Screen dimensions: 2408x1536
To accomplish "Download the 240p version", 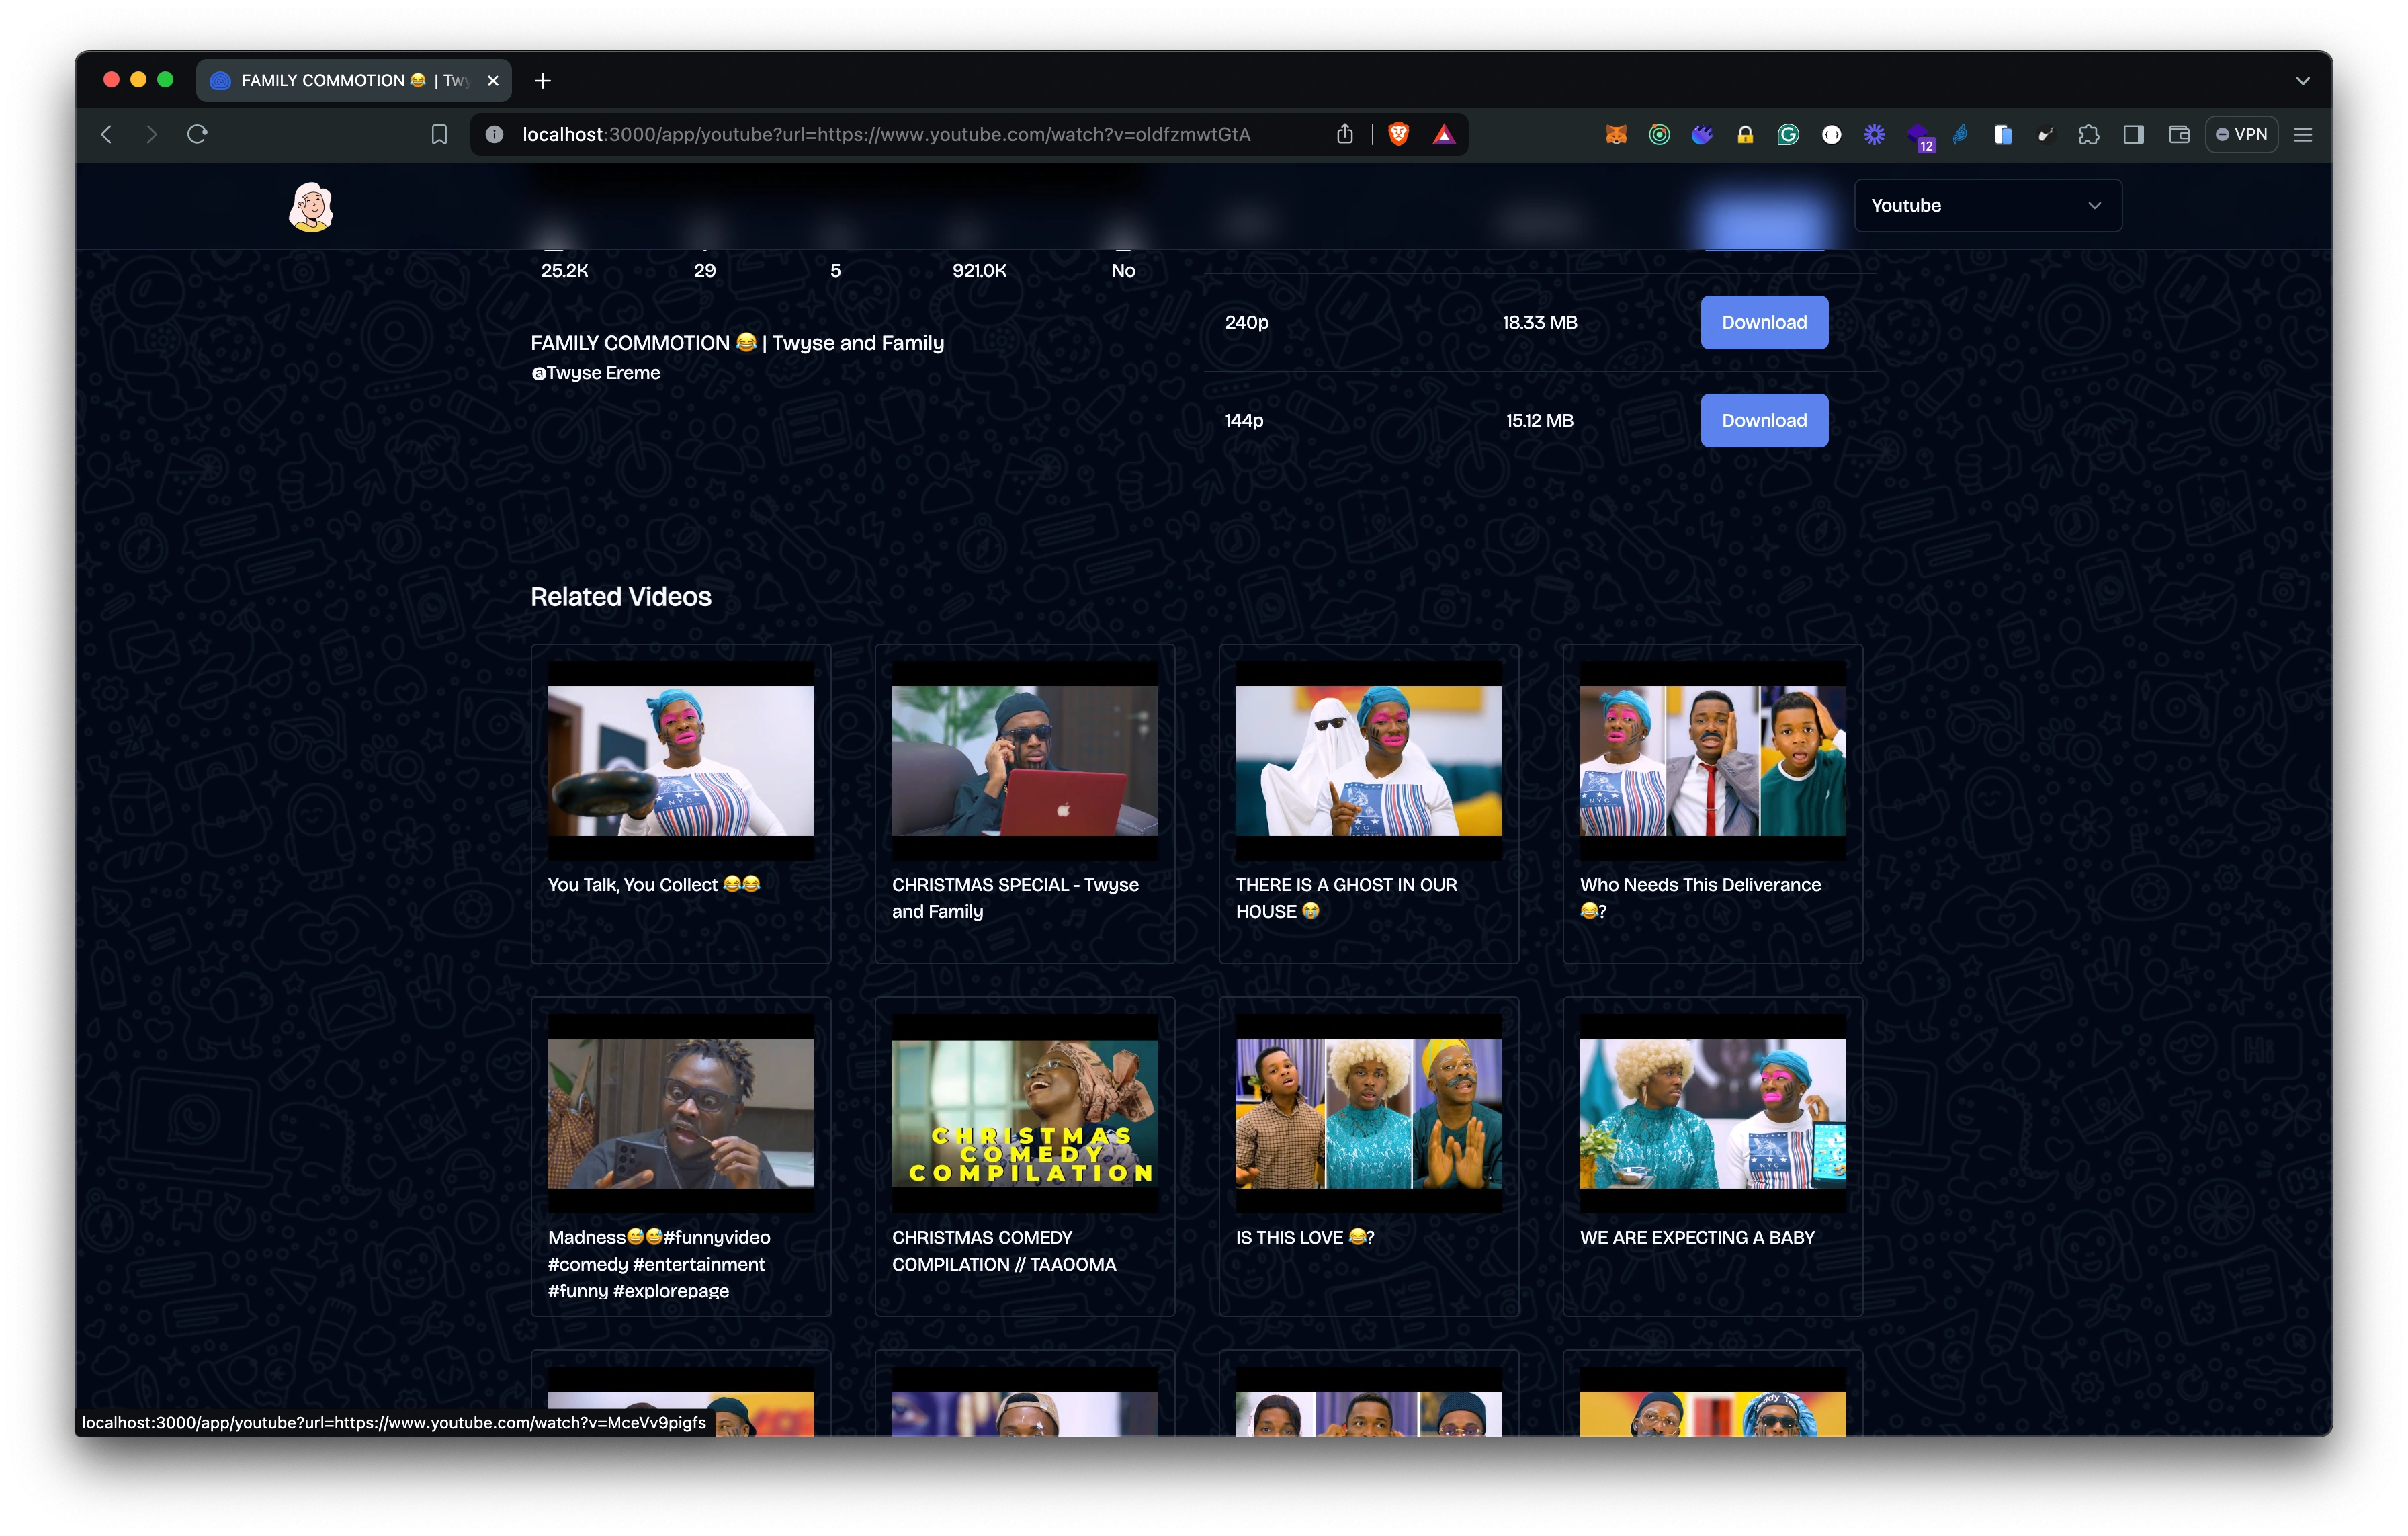I will 1764,322.
